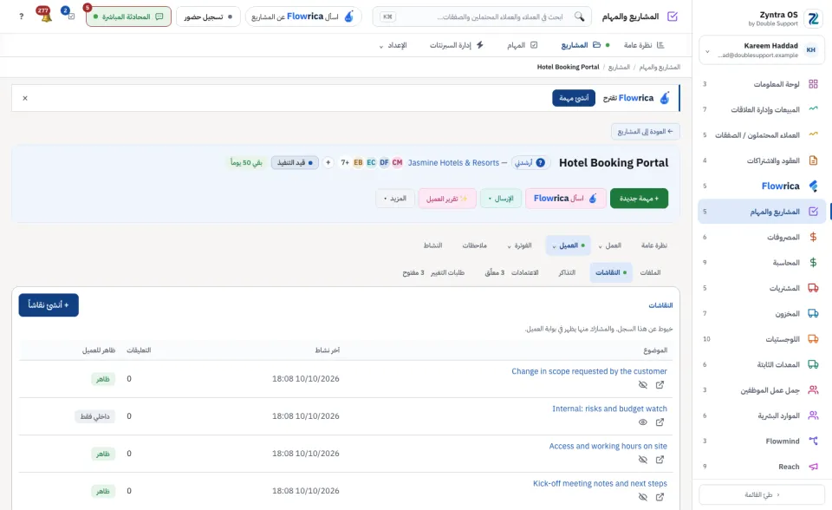Open Jasmine Hotels & Resorts client link

point(453,162)
